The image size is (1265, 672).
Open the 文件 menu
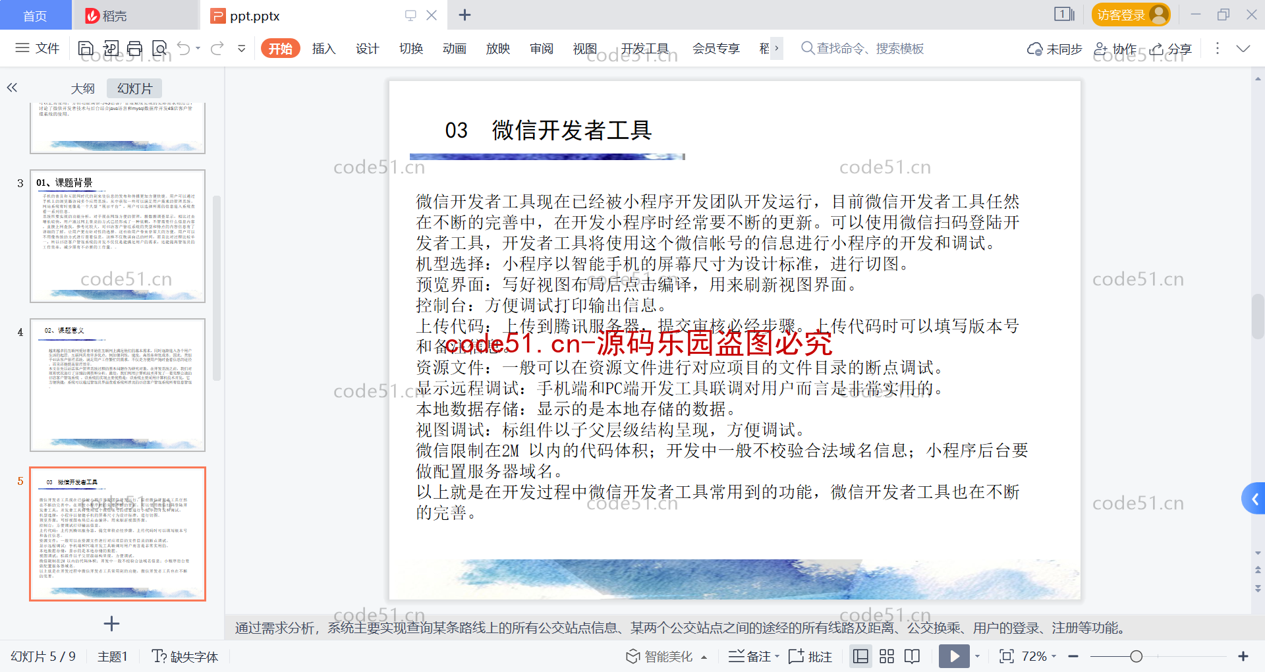click(38, 48)
